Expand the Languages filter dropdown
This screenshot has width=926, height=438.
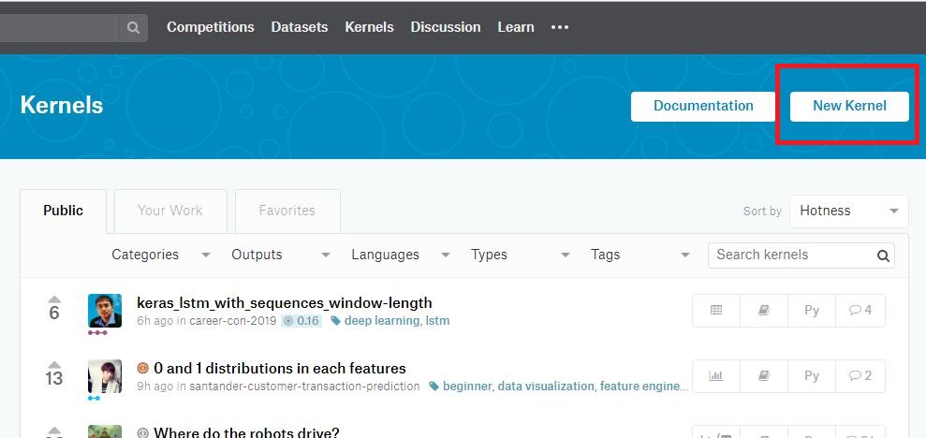click(401, 255)
